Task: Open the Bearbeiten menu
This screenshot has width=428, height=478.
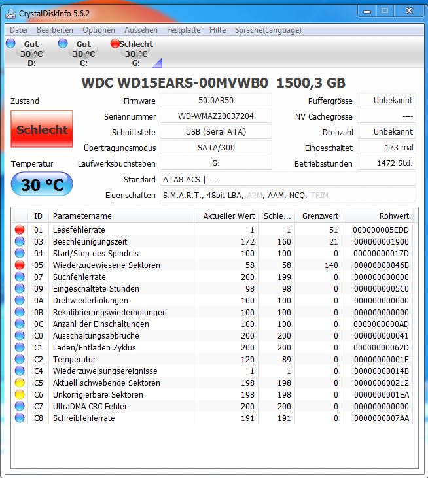Action: 55,30
